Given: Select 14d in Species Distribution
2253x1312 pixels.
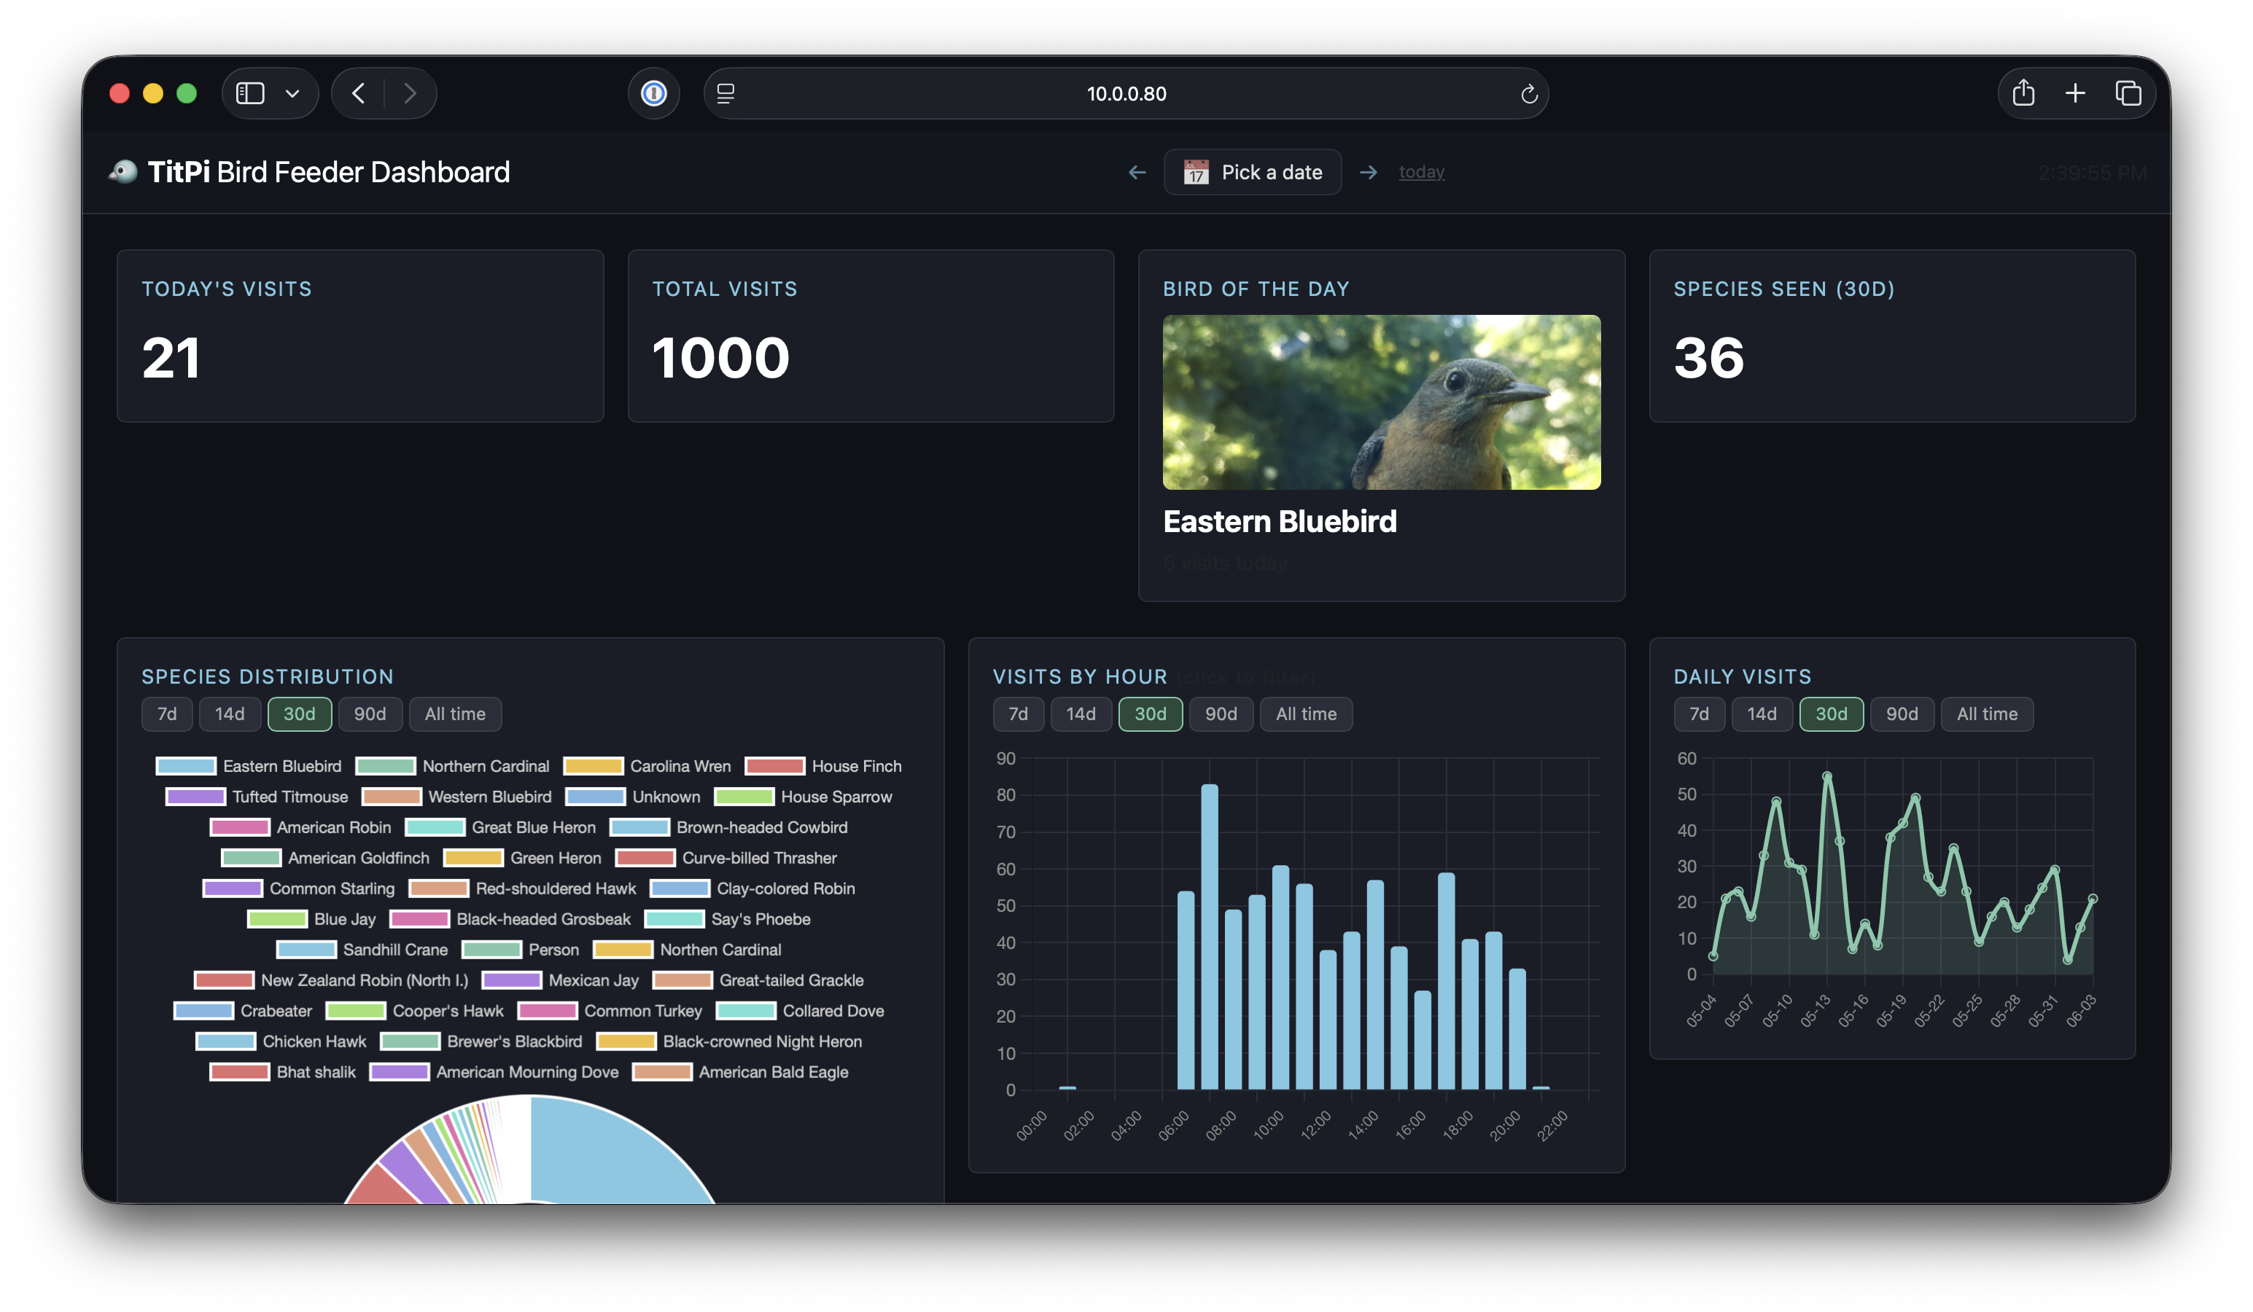Looking at the screenshot, I should click(x=230, y=713).
